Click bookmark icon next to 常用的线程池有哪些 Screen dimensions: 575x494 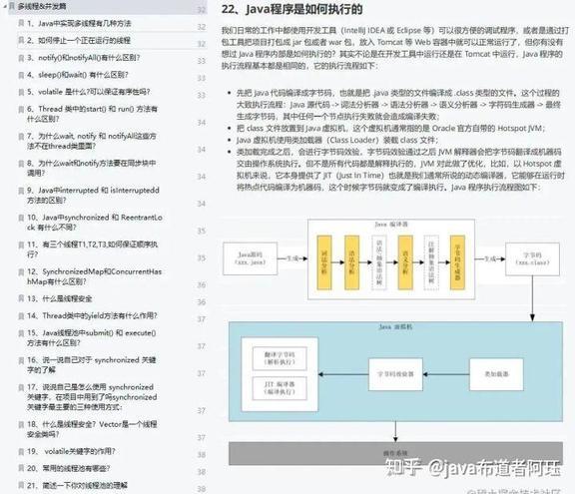coord(21,468)
